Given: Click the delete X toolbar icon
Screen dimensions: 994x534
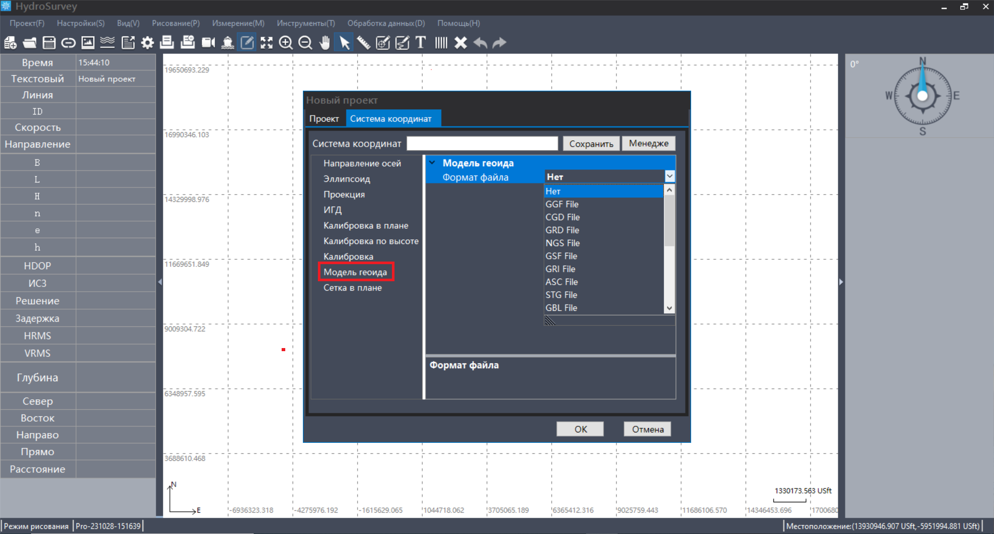Looking at the screenshot, I should 461,42.
